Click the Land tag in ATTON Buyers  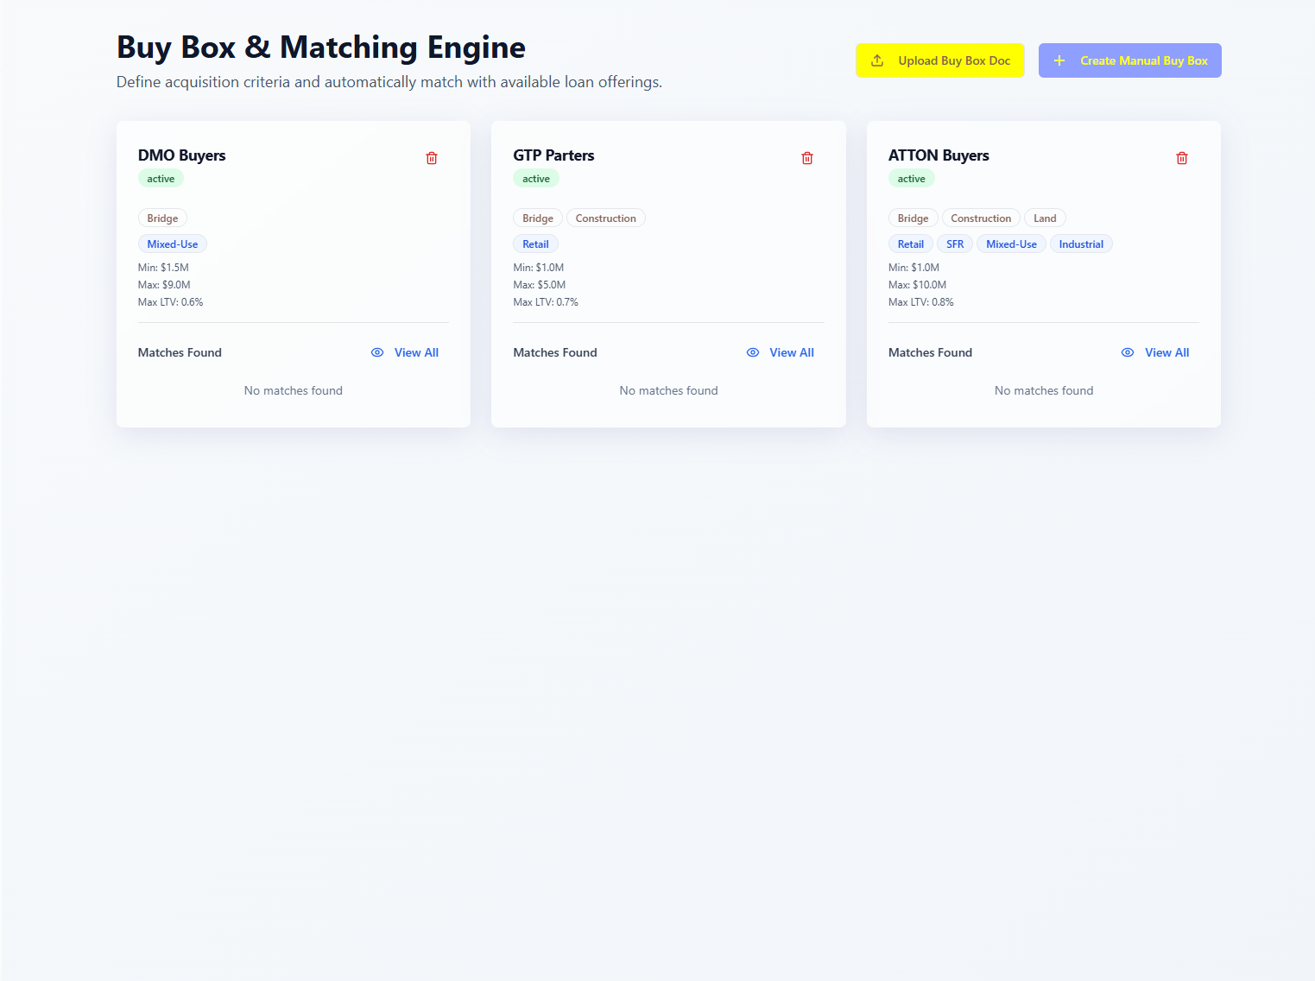(x=1045, y=218)
